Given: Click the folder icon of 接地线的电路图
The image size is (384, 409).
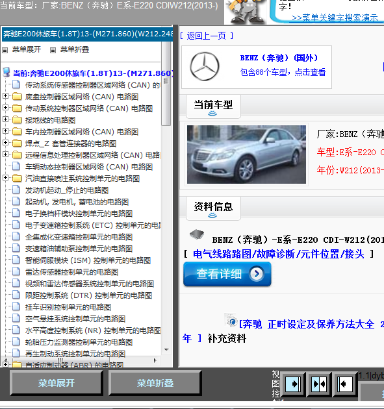Looking at the screenshot, I should tap(17, 119).
